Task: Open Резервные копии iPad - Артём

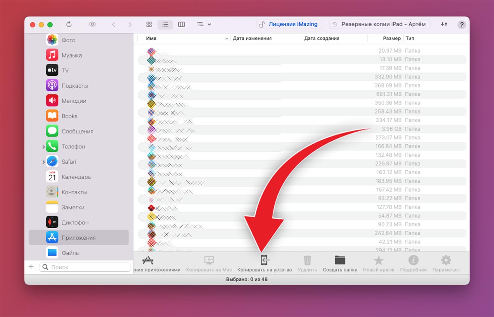Action: (x=380, y=24)
